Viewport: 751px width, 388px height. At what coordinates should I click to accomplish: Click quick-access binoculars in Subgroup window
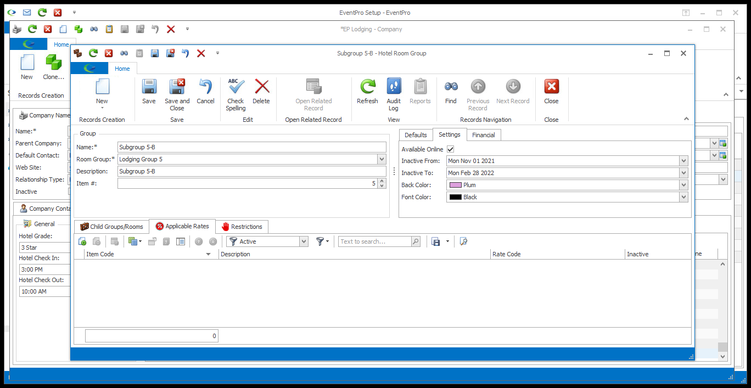[124, 53]
